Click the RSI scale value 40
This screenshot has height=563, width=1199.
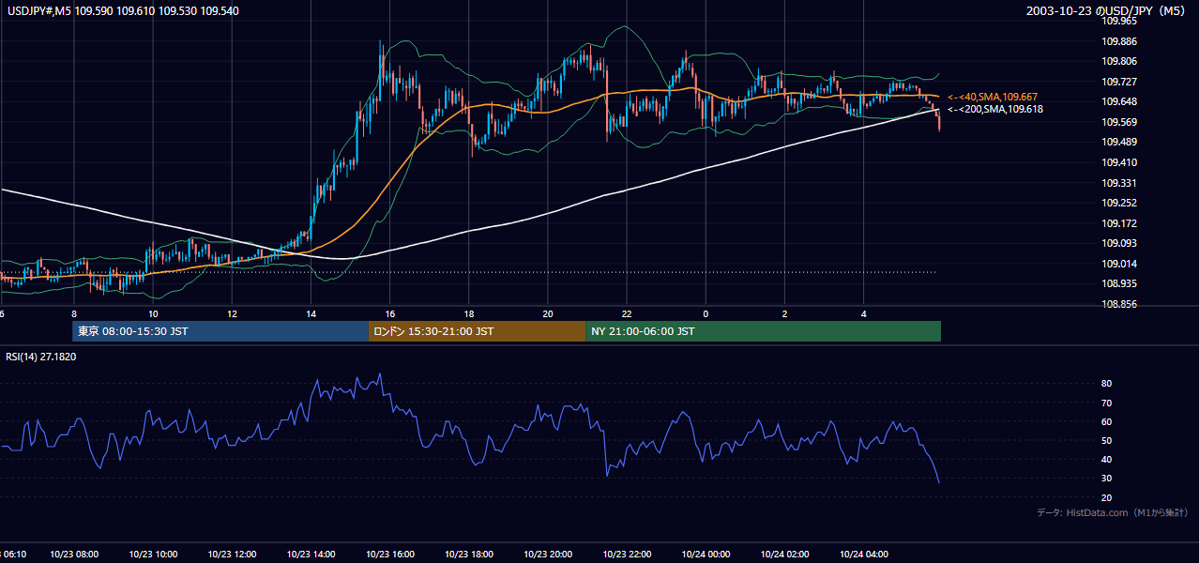(x=1107, y=459)
